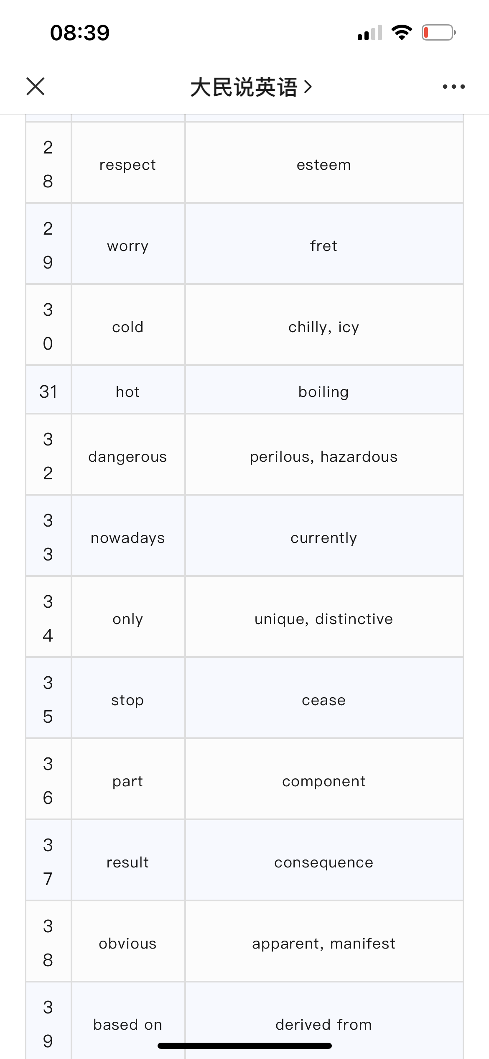The image size is (489, 1059).
Task: Tap the cellular signal bars icon
Action: [x=370, y=33]
